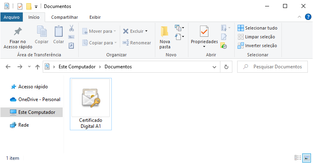The image size is (313, 163).
Task: Open the Arquivo menu tab
Action: 12,17
